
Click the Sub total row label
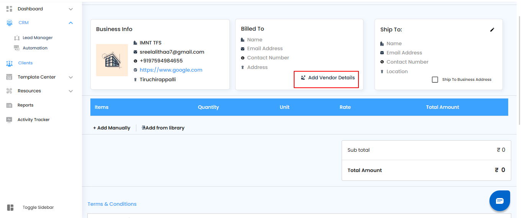(x=358, y=150)
